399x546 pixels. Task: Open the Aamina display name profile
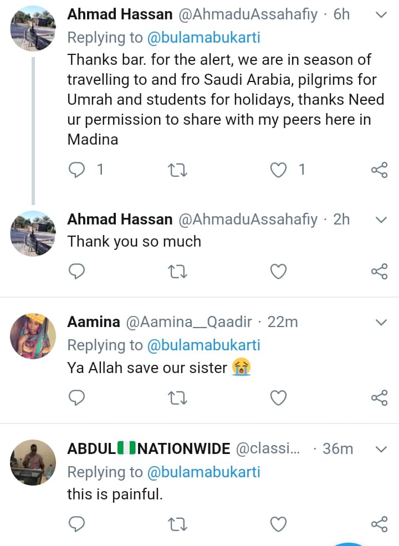click(93, 322)
